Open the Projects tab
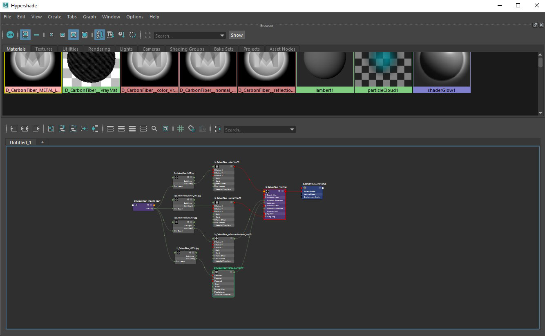545x336 pixels. coord(252,49)
